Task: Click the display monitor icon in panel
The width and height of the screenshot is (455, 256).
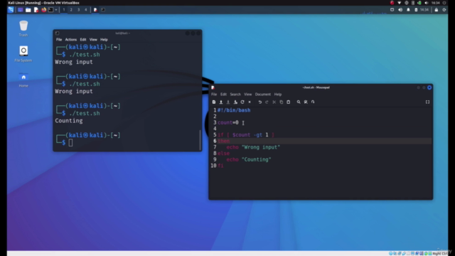Action: (x=392, y=9)
